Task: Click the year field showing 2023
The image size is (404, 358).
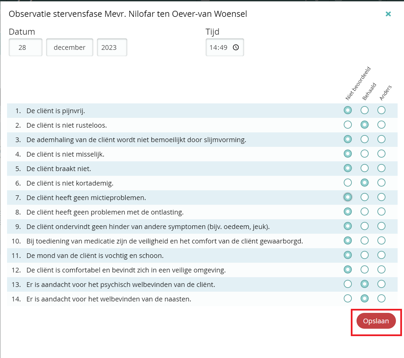Action: click(112, 47)
